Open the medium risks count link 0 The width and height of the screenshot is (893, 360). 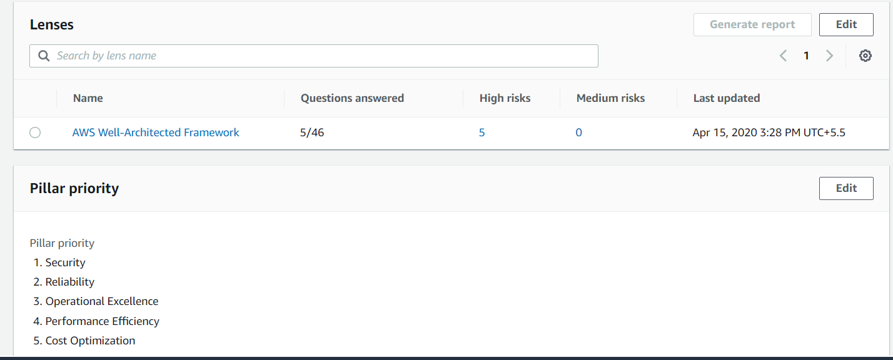[578, 132]
